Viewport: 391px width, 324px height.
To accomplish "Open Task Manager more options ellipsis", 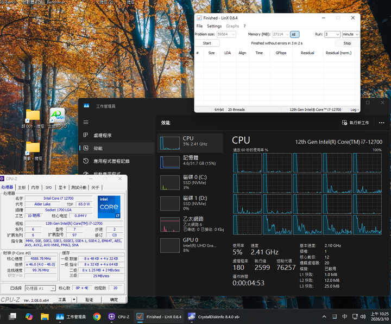I will pos(381,123).
